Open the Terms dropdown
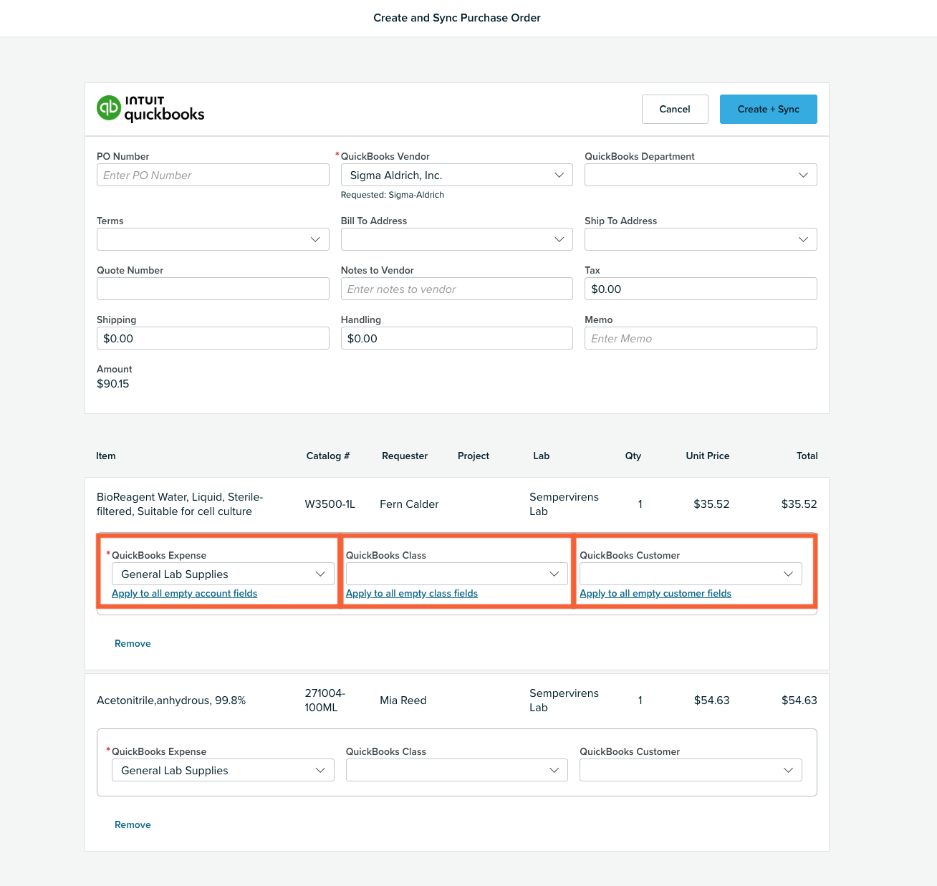 click(213, 239)
